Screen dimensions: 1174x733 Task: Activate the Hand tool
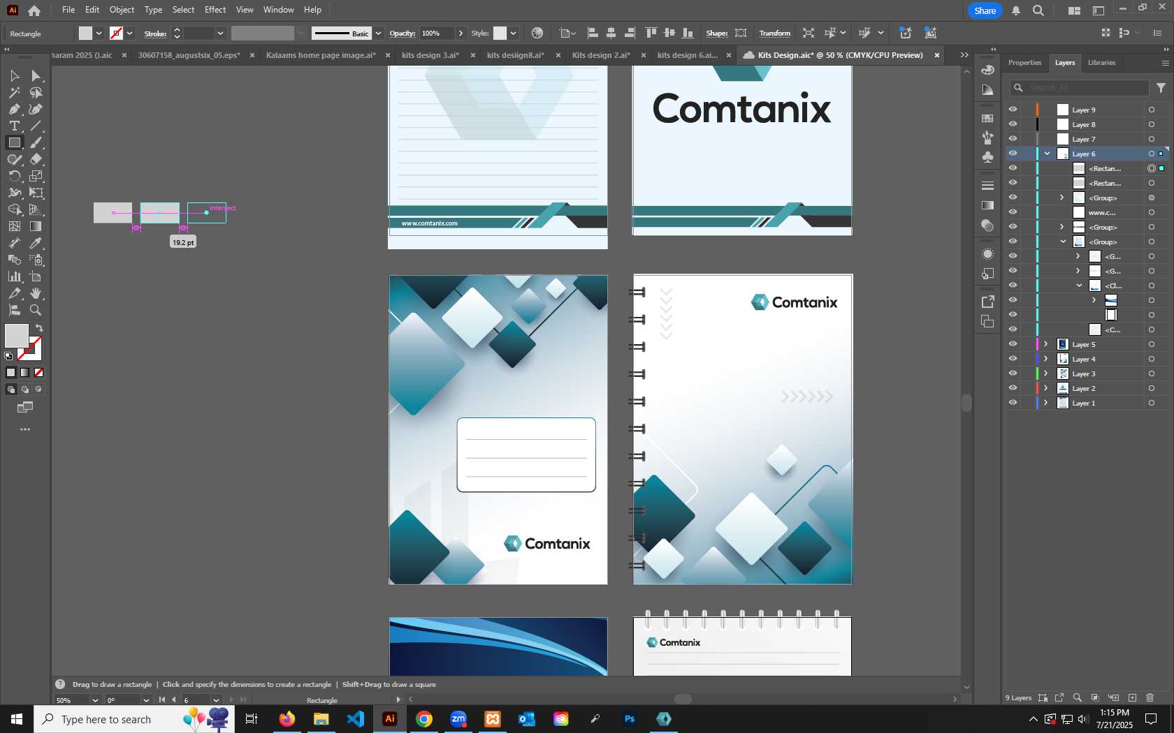click(36, 293)
